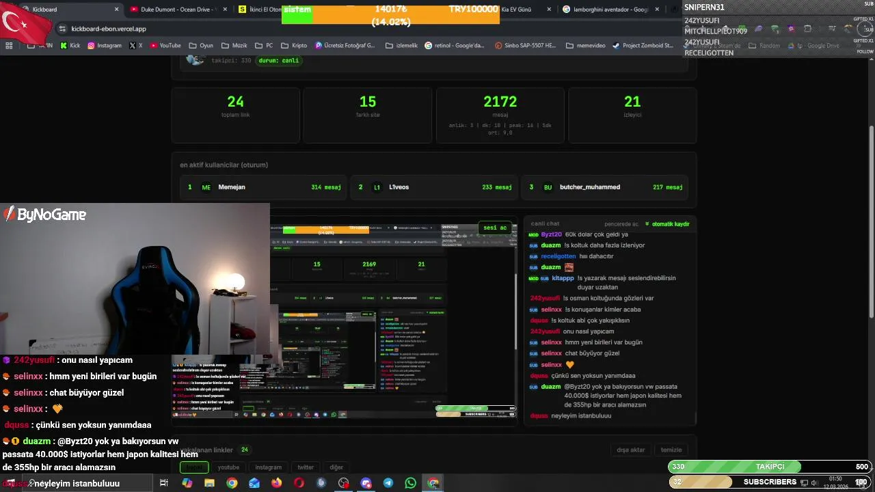The image size is (875, 492).
Task: Click 'dışa aktar' export button
Action: [x=630, y=450]
